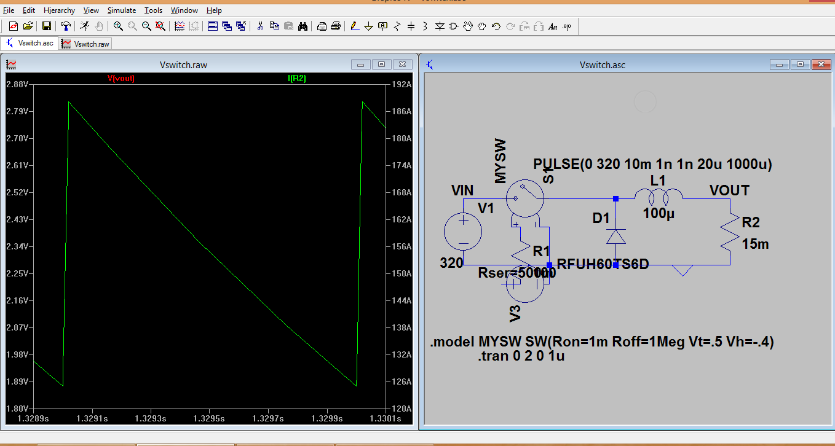Open the File menu
Image resolution: width=835 pixels, height=446 pixels.
(9, 10)
